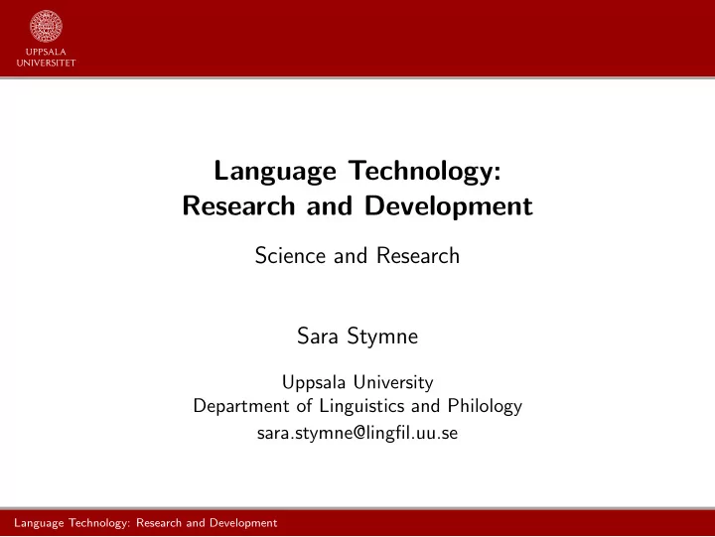The height and width of the screenshot is (537, 715).
Task: Click the footer text "Language Technology: Research and Development"
Action: pos(145,523)
